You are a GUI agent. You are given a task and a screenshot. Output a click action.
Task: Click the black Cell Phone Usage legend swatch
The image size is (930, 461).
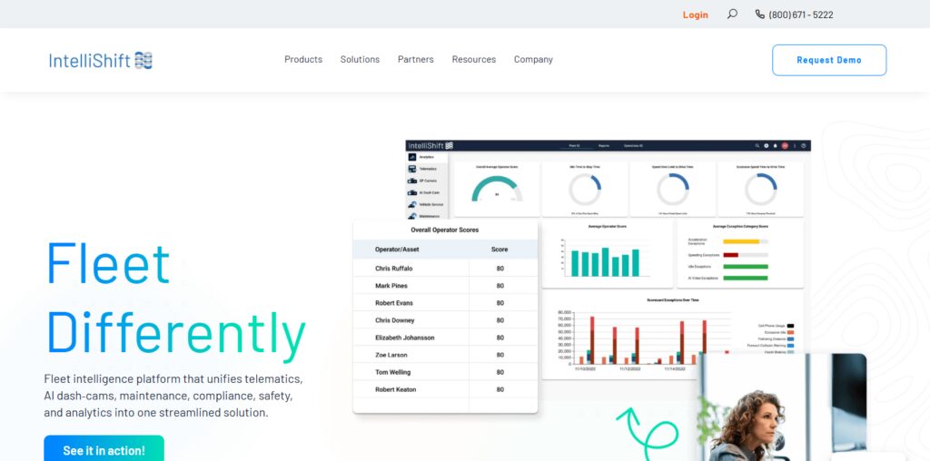coord(791,326)
